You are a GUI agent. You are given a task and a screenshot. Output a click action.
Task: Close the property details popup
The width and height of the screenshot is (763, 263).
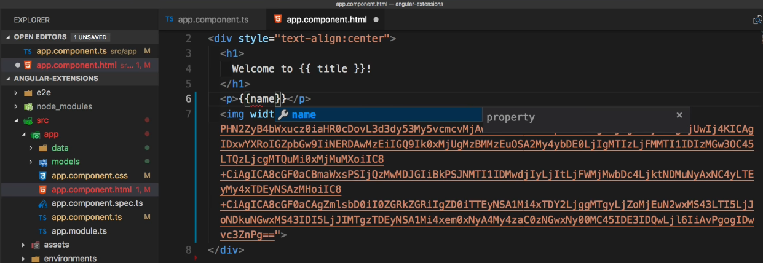click(679, 115)
